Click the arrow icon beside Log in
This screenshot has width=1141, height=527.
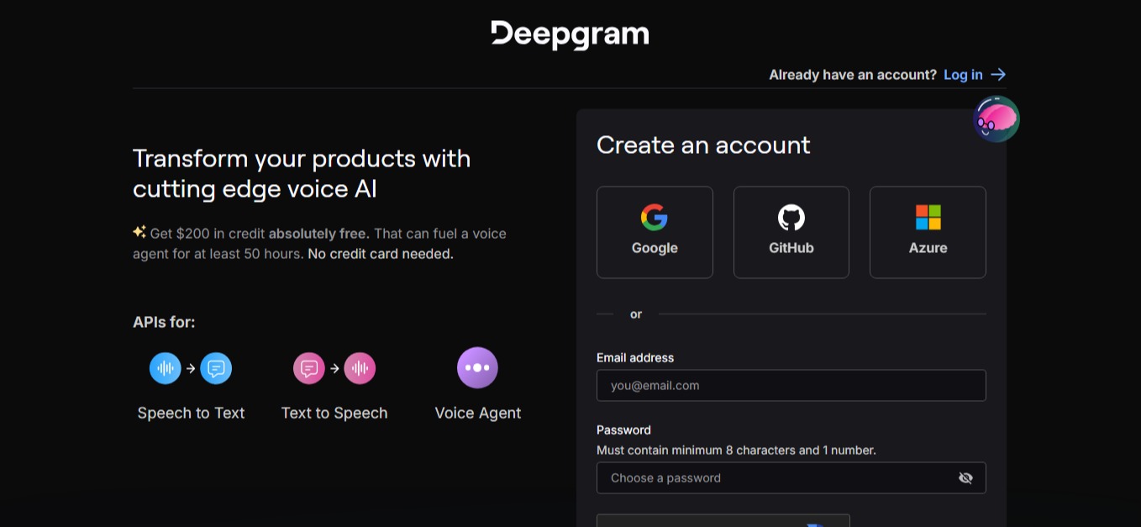pos(998,75)
